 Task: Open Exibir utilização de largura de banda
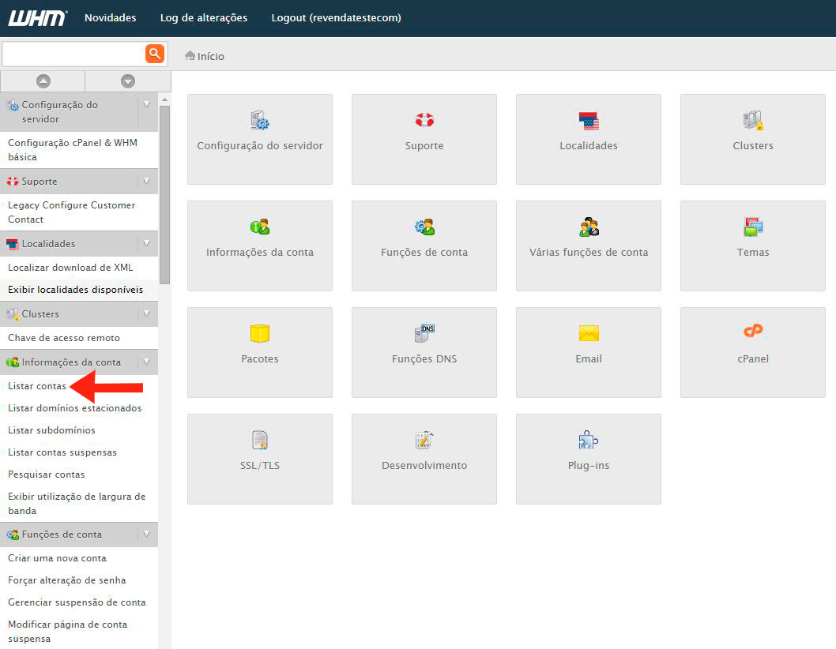click(x=77, y=503)
